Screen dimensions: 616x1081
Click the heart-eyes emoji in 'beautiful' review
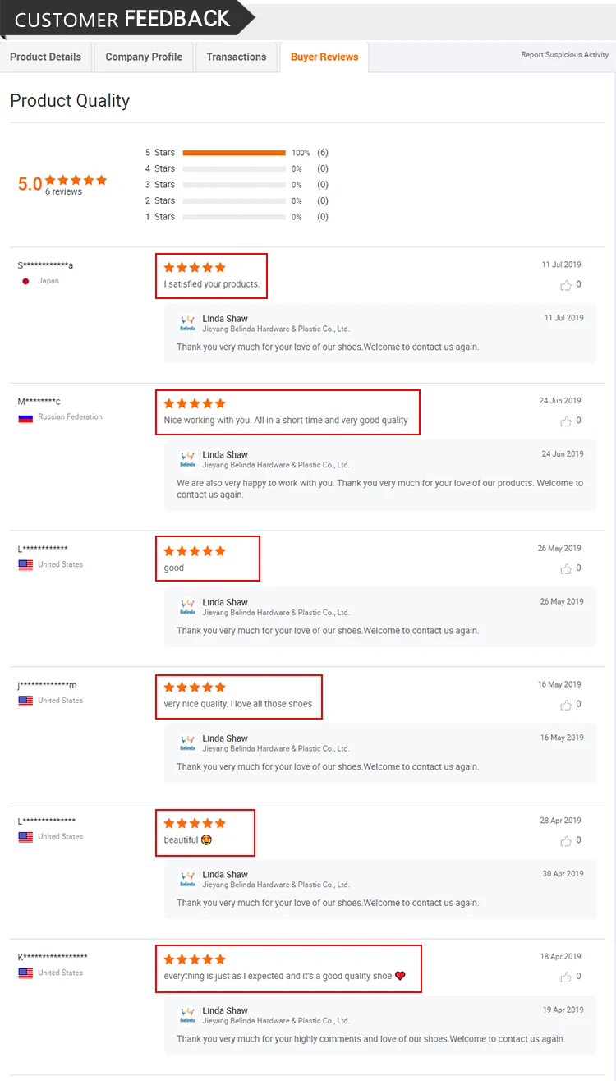click(x=207, y=840)
